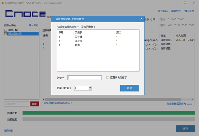
Task: Click the 当前进度 progress bar
Action: [109, 119]
